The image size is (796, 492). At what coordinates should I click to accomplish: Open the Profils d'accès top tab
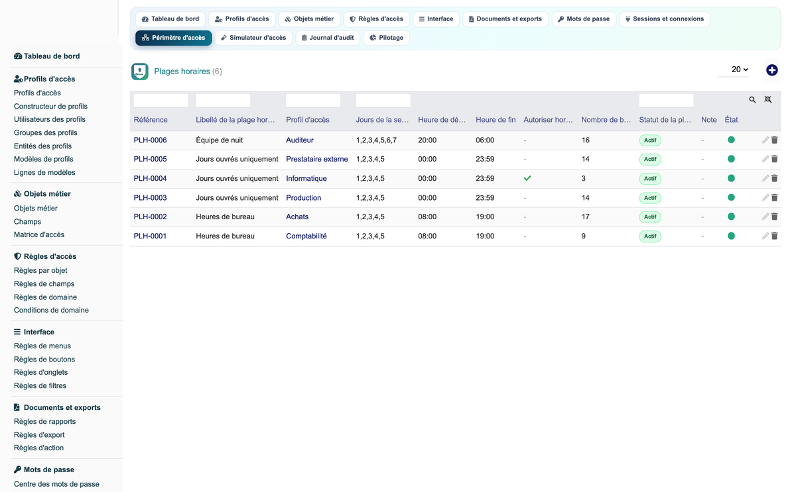[x=241, y=19]
